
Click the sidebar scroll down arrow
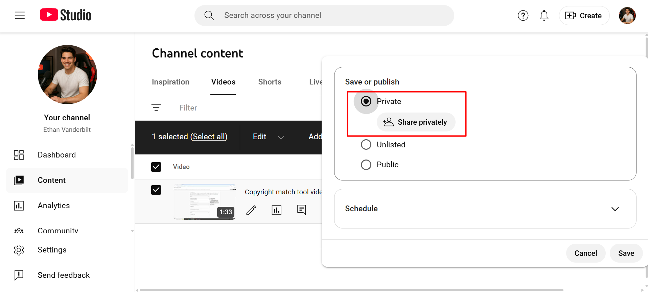[x=132, y=231]
